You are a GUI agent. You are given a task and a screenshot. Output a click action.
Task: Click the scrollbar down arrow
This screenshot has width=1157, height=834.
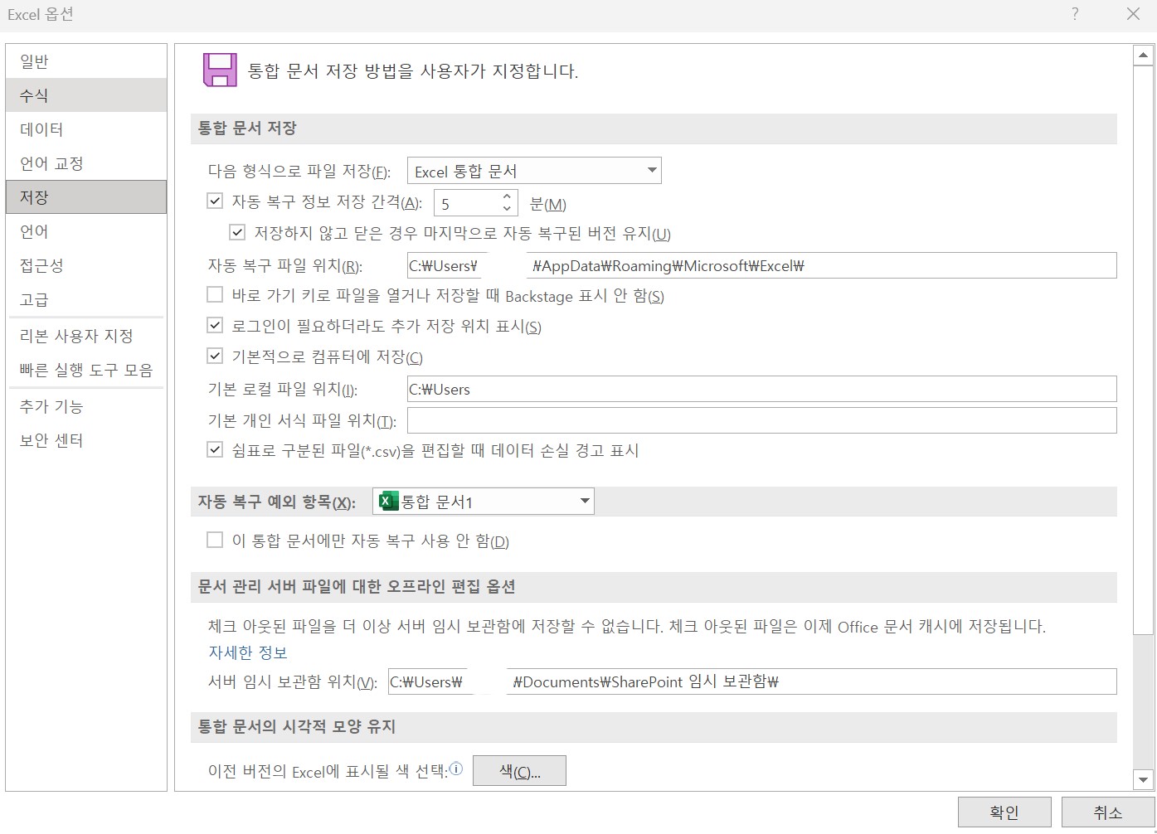[1143, 779]
